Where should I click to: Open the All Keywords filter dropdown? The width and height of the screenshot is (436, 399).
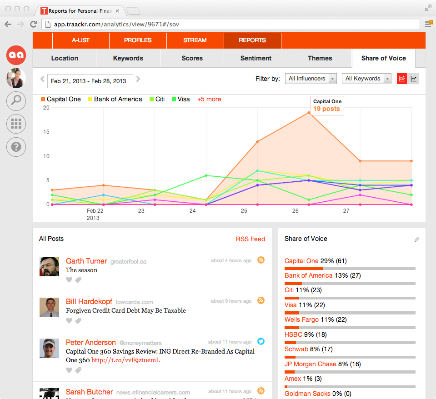click(x=366, y=78)
